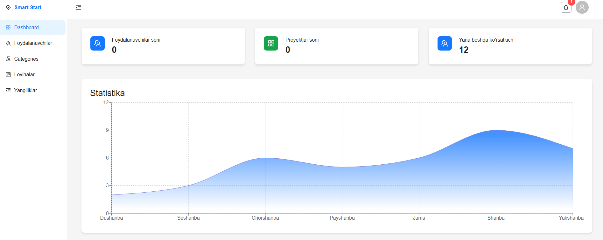Click the Loyihalar project board icon
The image size is (603, 240).
point(8,75)
